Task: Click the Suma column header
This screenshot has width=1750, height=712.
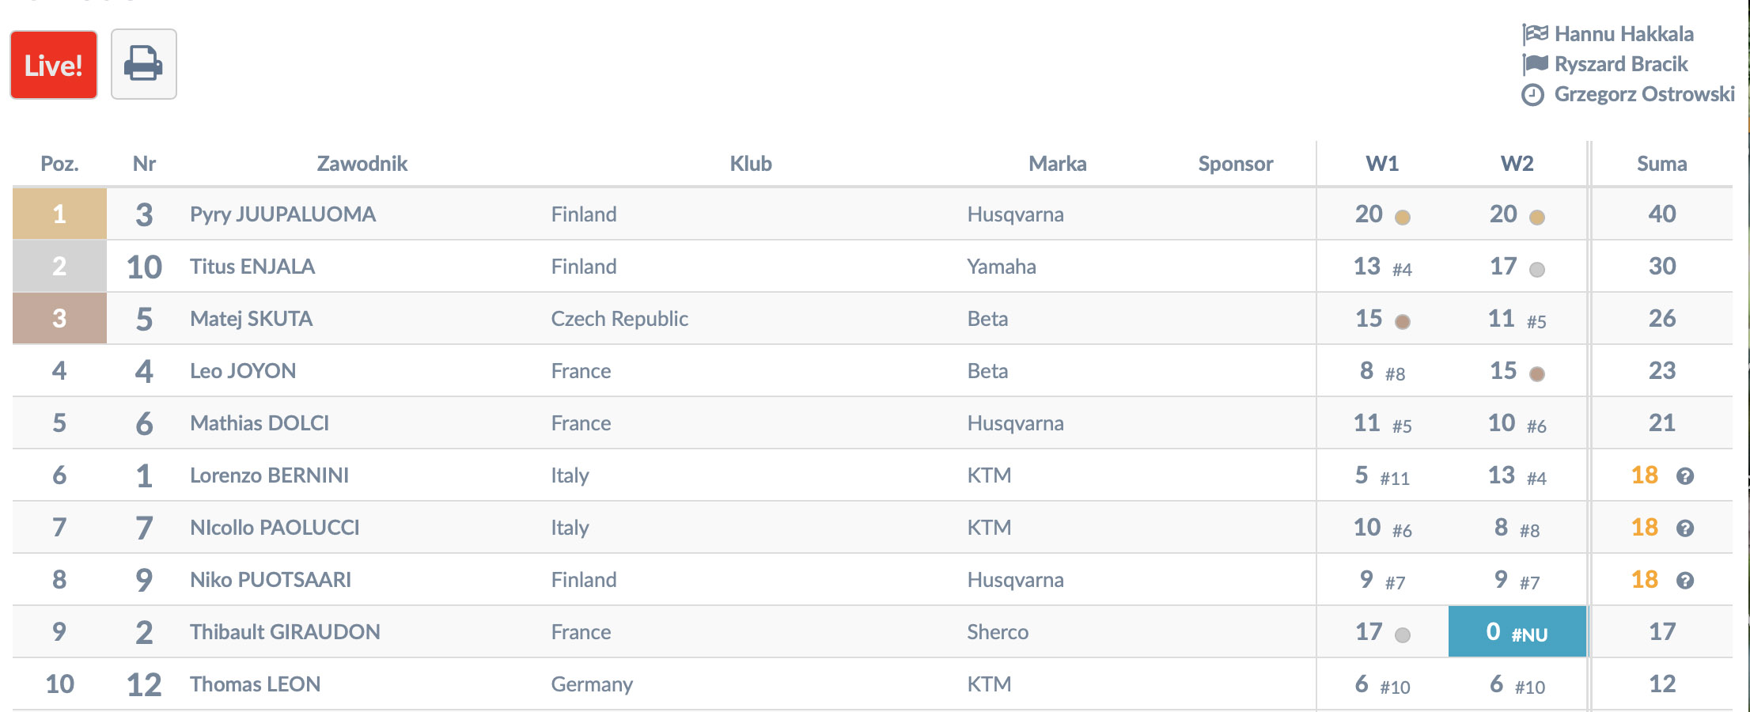Action: (1661, 164)
